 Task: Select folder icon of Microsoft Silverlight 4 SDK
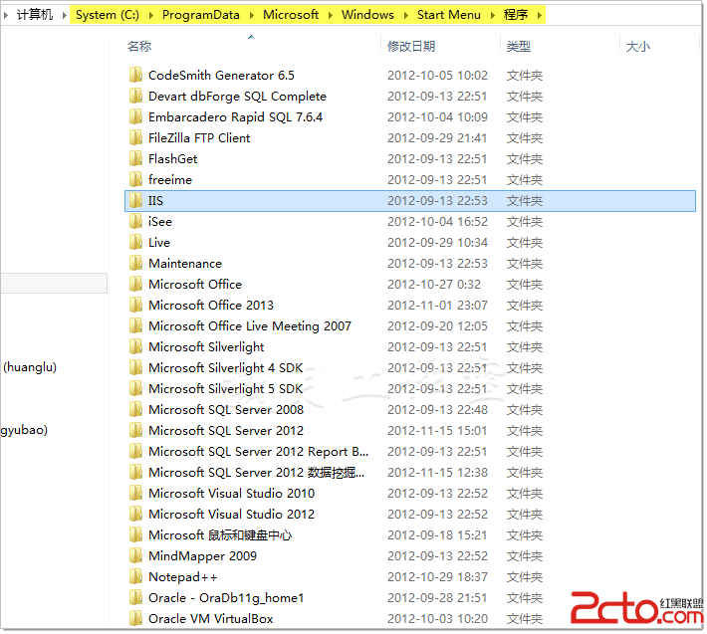tap(135, 367)
